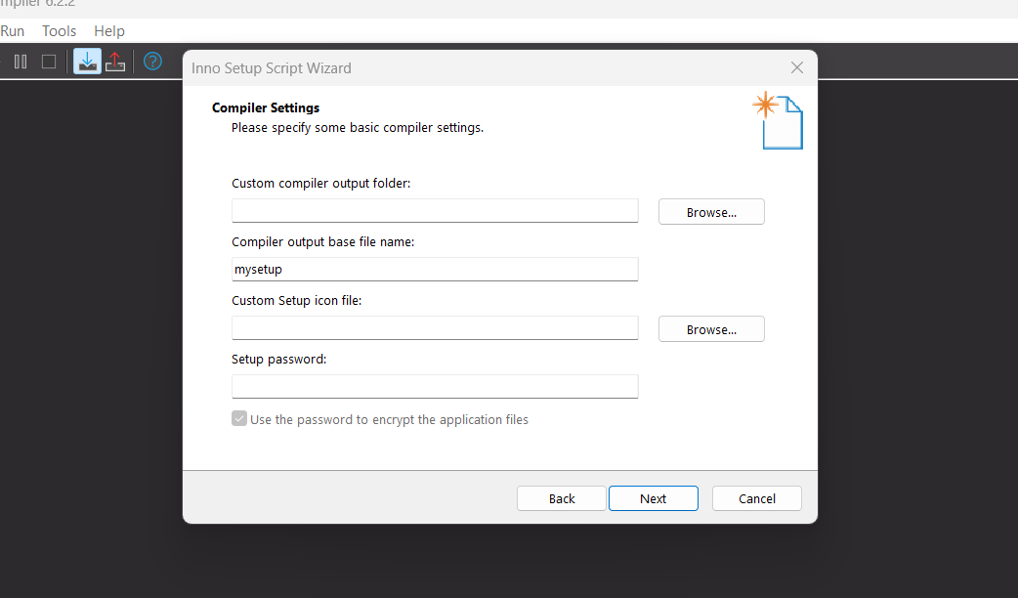The width and height of the screenshot is (1018, 598).
Task: Browse for custom Setup icon file
Action: (x=711, y=329)
